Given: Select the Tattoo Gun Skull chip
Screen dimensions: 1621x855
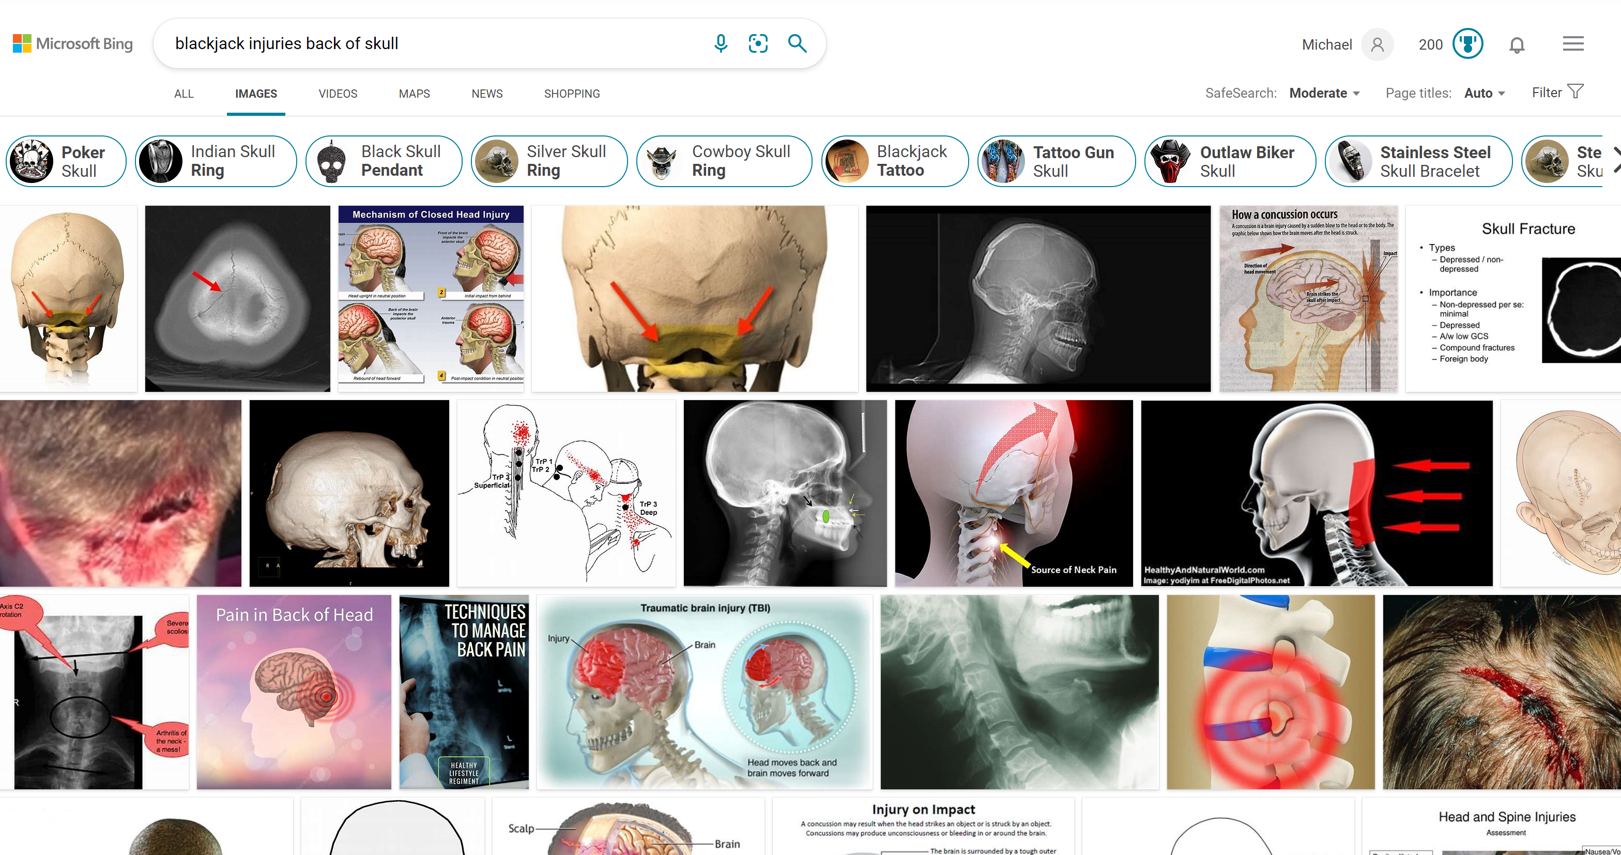Looking at the screenshot, I should coord(1056,161).
